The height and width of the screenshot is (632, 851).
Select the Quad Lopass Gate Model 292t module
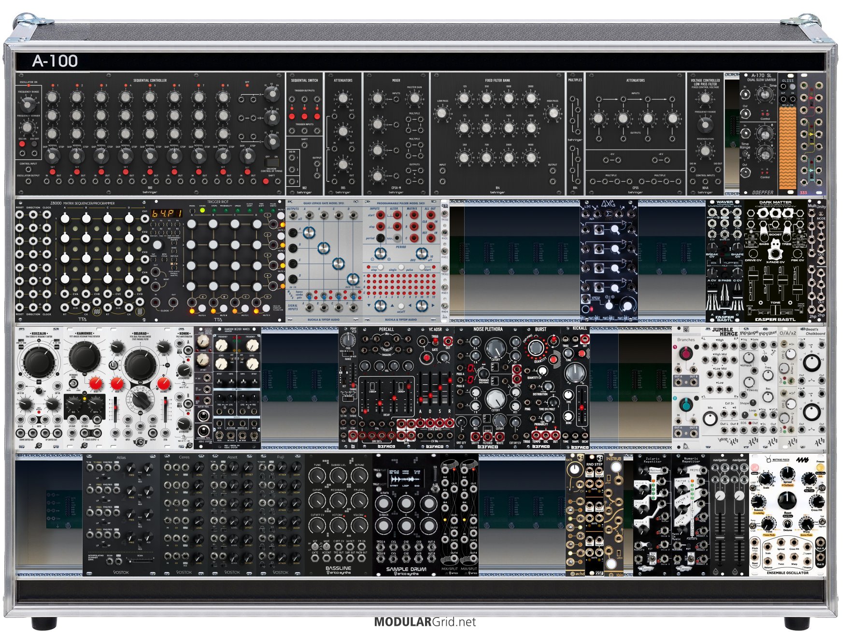click(324, 261)
